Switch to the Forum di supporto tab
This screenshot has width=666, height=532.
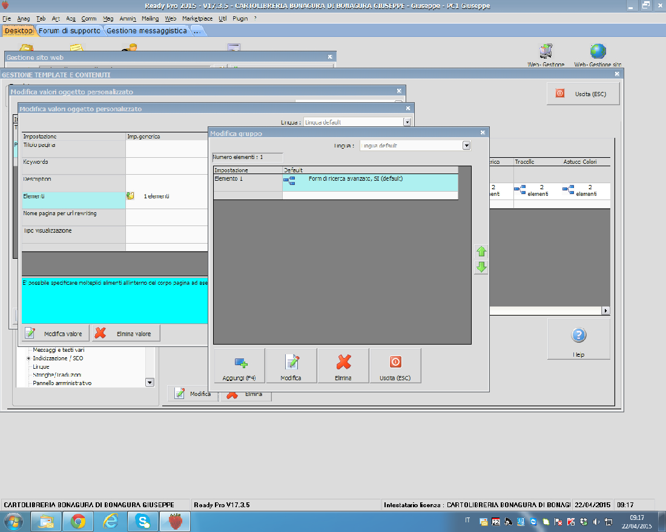(70, 31)
